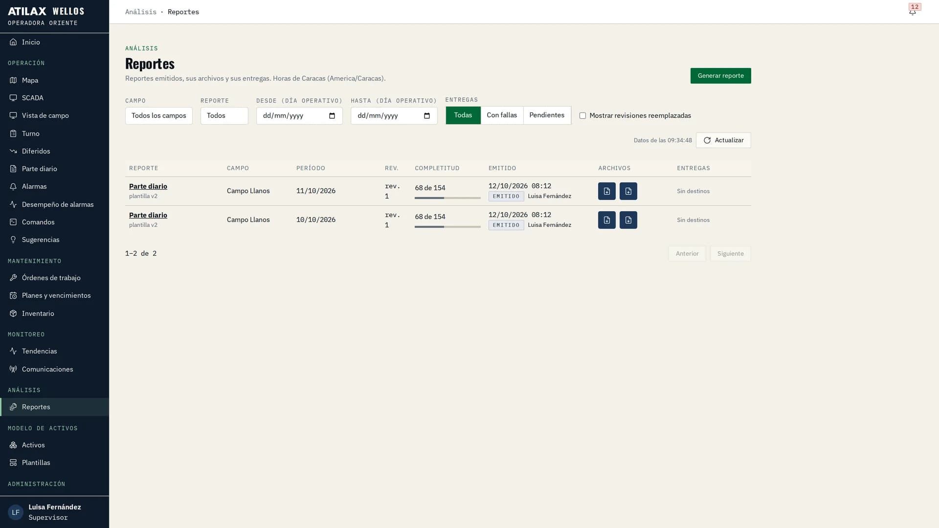Download second file of the 11/10/2026 report
Image resolution: width=939 pixels, height=528 pixels.
click(x=628, y=191)
